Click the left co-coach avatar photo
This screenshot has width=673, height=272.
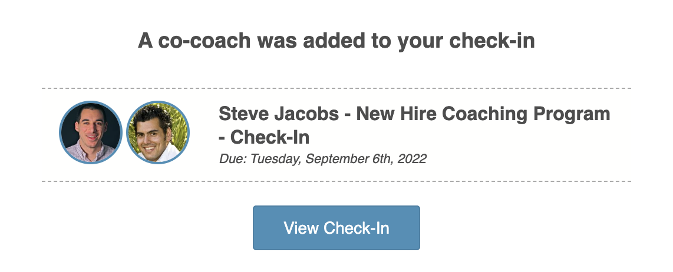90,132
